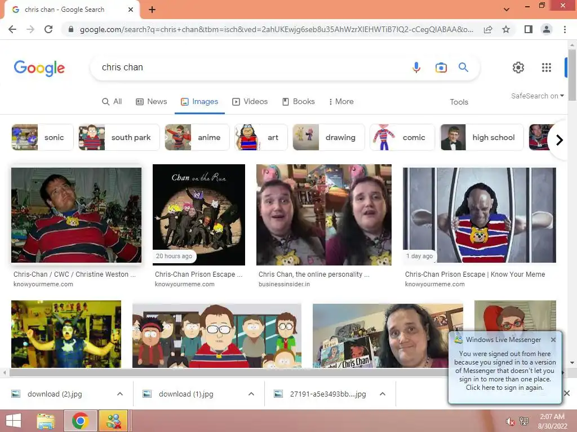This screenshot has height=432, width=577.
Task: View site padlock information
Action: [x=71, y=29]
